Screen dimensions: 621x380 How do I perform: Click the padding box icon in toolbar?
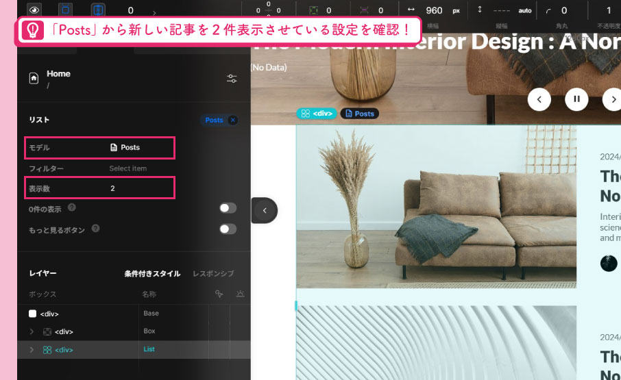coord(314,10)
